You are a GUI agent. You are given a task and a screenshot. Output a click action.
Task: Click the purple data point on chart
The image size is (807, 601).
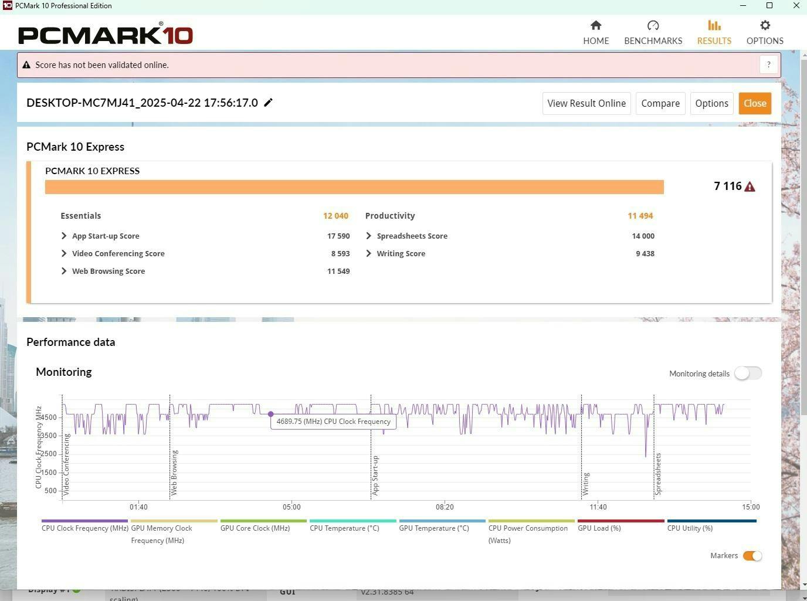270,414
